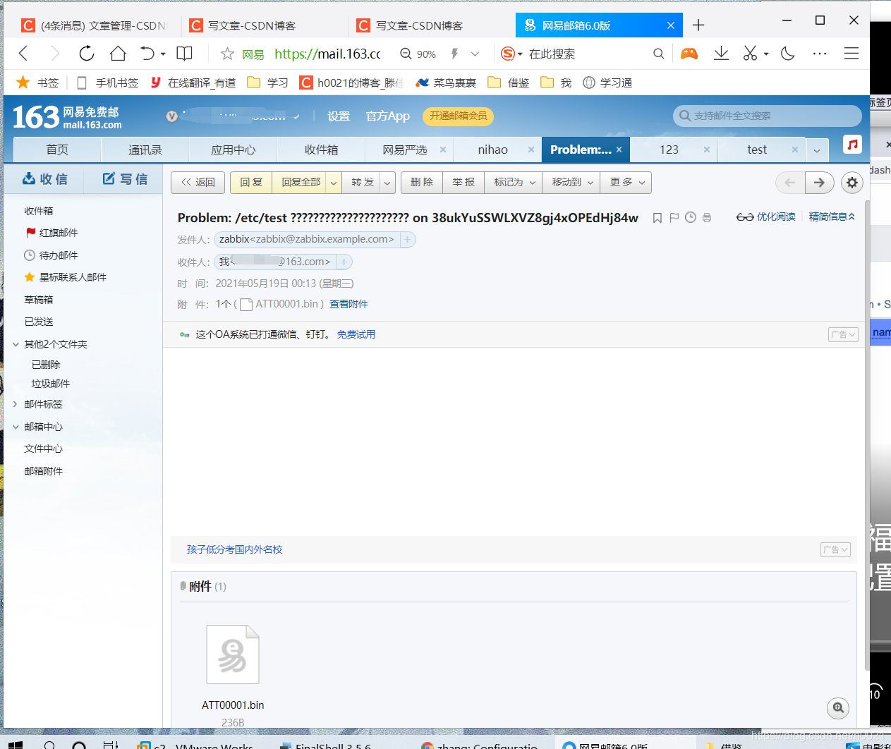Screen dimensions: 891x749
Task: Open the game controller icon
Action: point(689,54)
